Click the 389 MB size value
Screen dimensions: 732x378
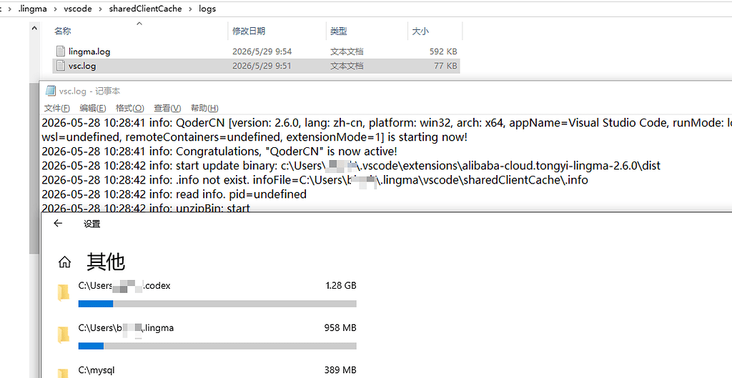[x=340, y=371]
